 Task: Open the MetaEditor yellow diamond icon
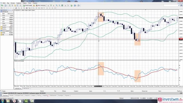tap(34, 5)
